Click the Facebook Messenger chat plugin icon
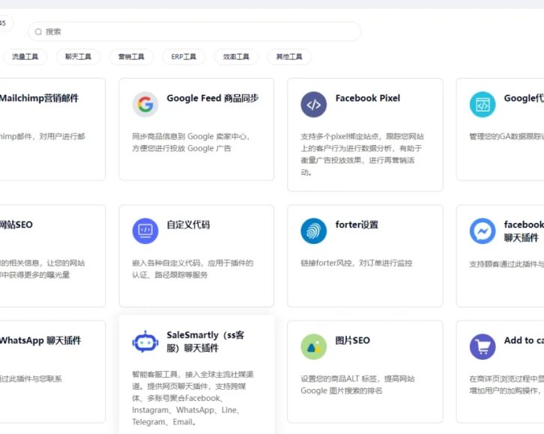 tap(483, 231)
